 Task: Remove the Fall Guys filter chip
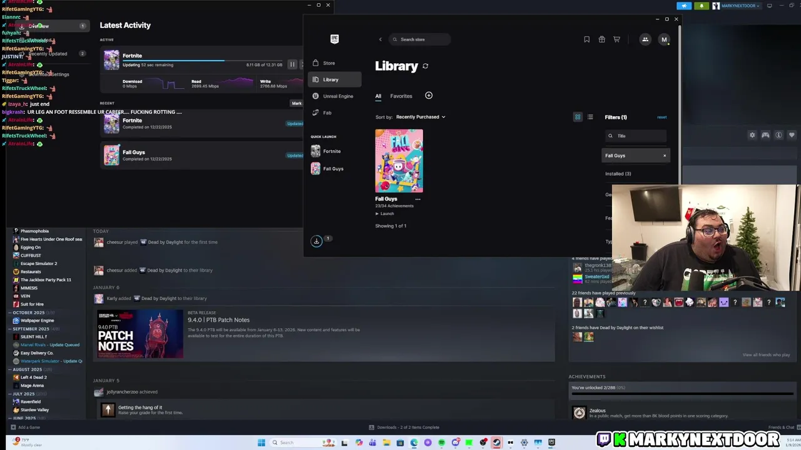tap(665, 156)
